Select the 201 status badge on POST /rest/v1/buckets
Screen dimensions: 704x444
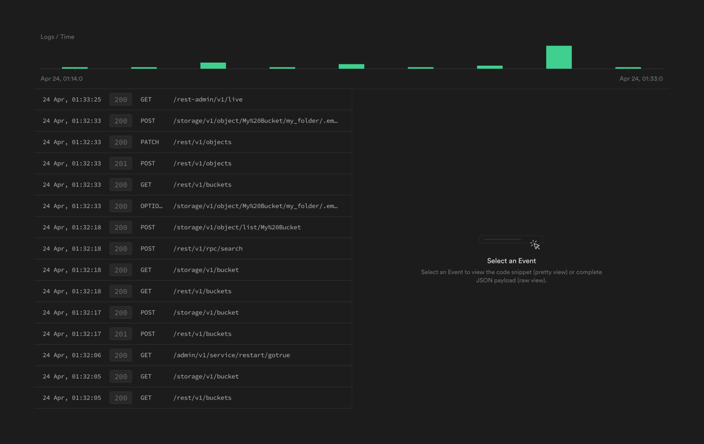click(x=120, y=334)
